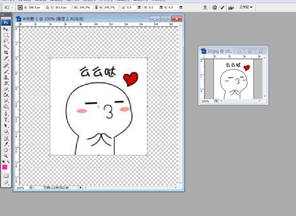The image size is (296, 216).
Task: Expand the document status info arrow
Action: click(x=81, y=188)
